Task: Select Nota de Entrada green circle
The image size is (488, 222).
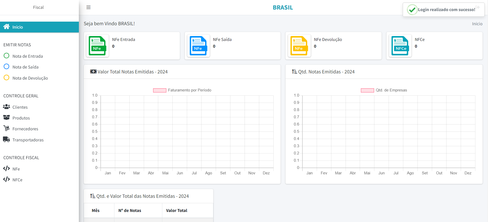Action: 6,56
